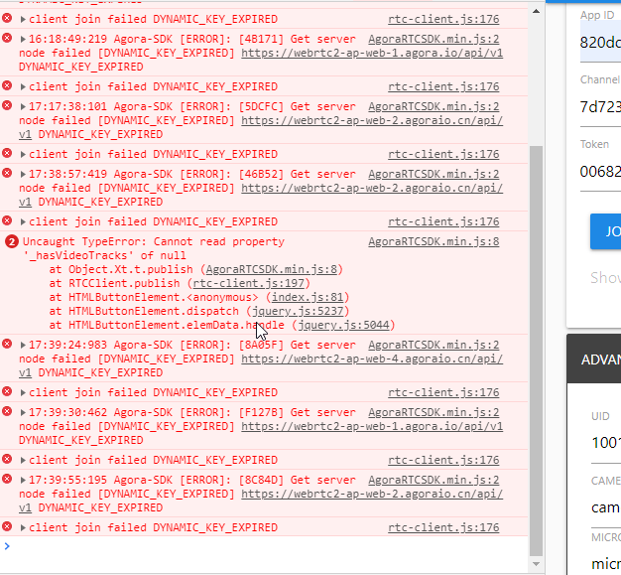Open AgoraRTCSDK.min.js:8 link in the Object.Xt.t.publish stack line
621x575 pixels.
click(x=271, y=270)
